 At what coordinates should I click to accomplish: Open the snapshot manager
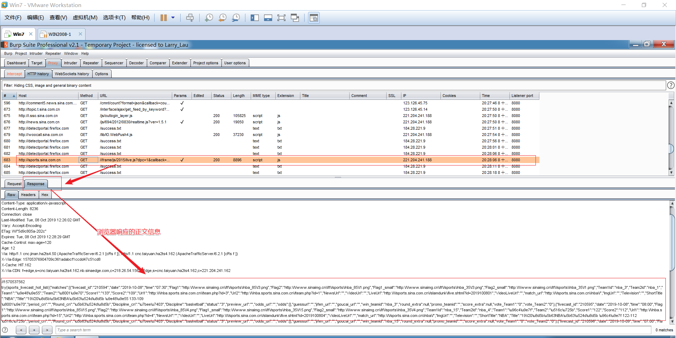pyautogui.click(x=236, y=18)
